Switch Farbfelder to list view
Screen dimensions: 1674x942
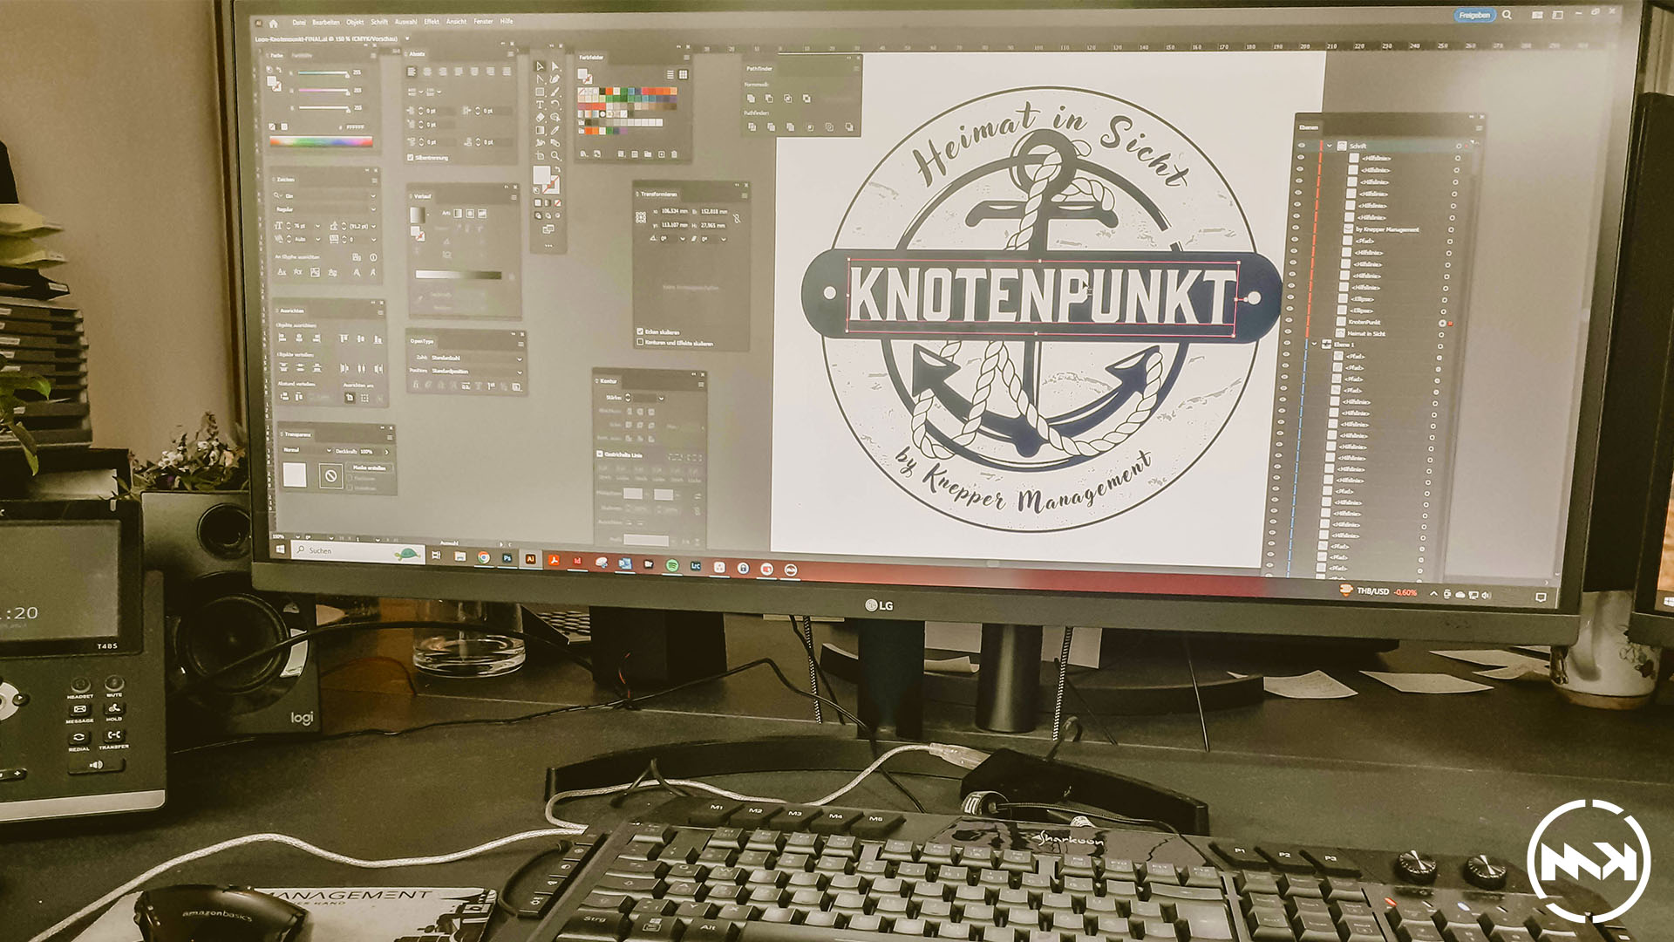[670, 75]
